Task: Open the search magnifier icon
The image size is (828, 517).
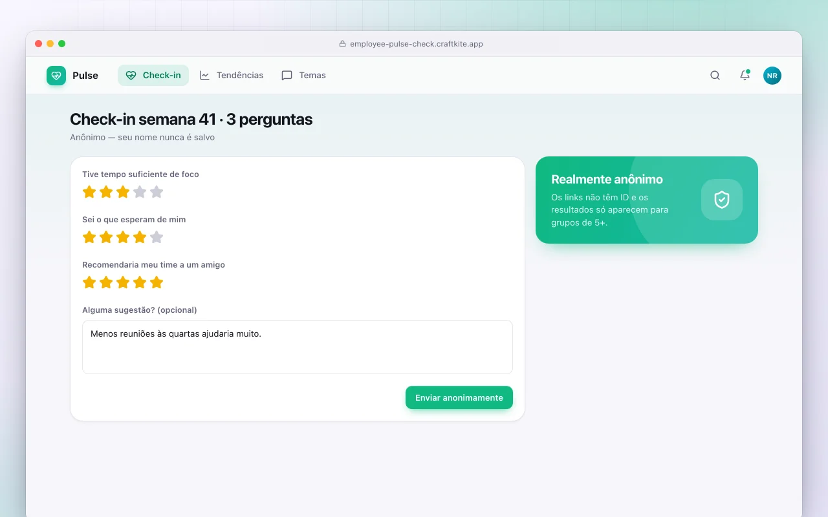Action: click(x=715, y=76)
